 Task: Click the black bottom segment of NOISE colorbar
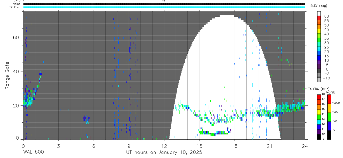point(329,135)
